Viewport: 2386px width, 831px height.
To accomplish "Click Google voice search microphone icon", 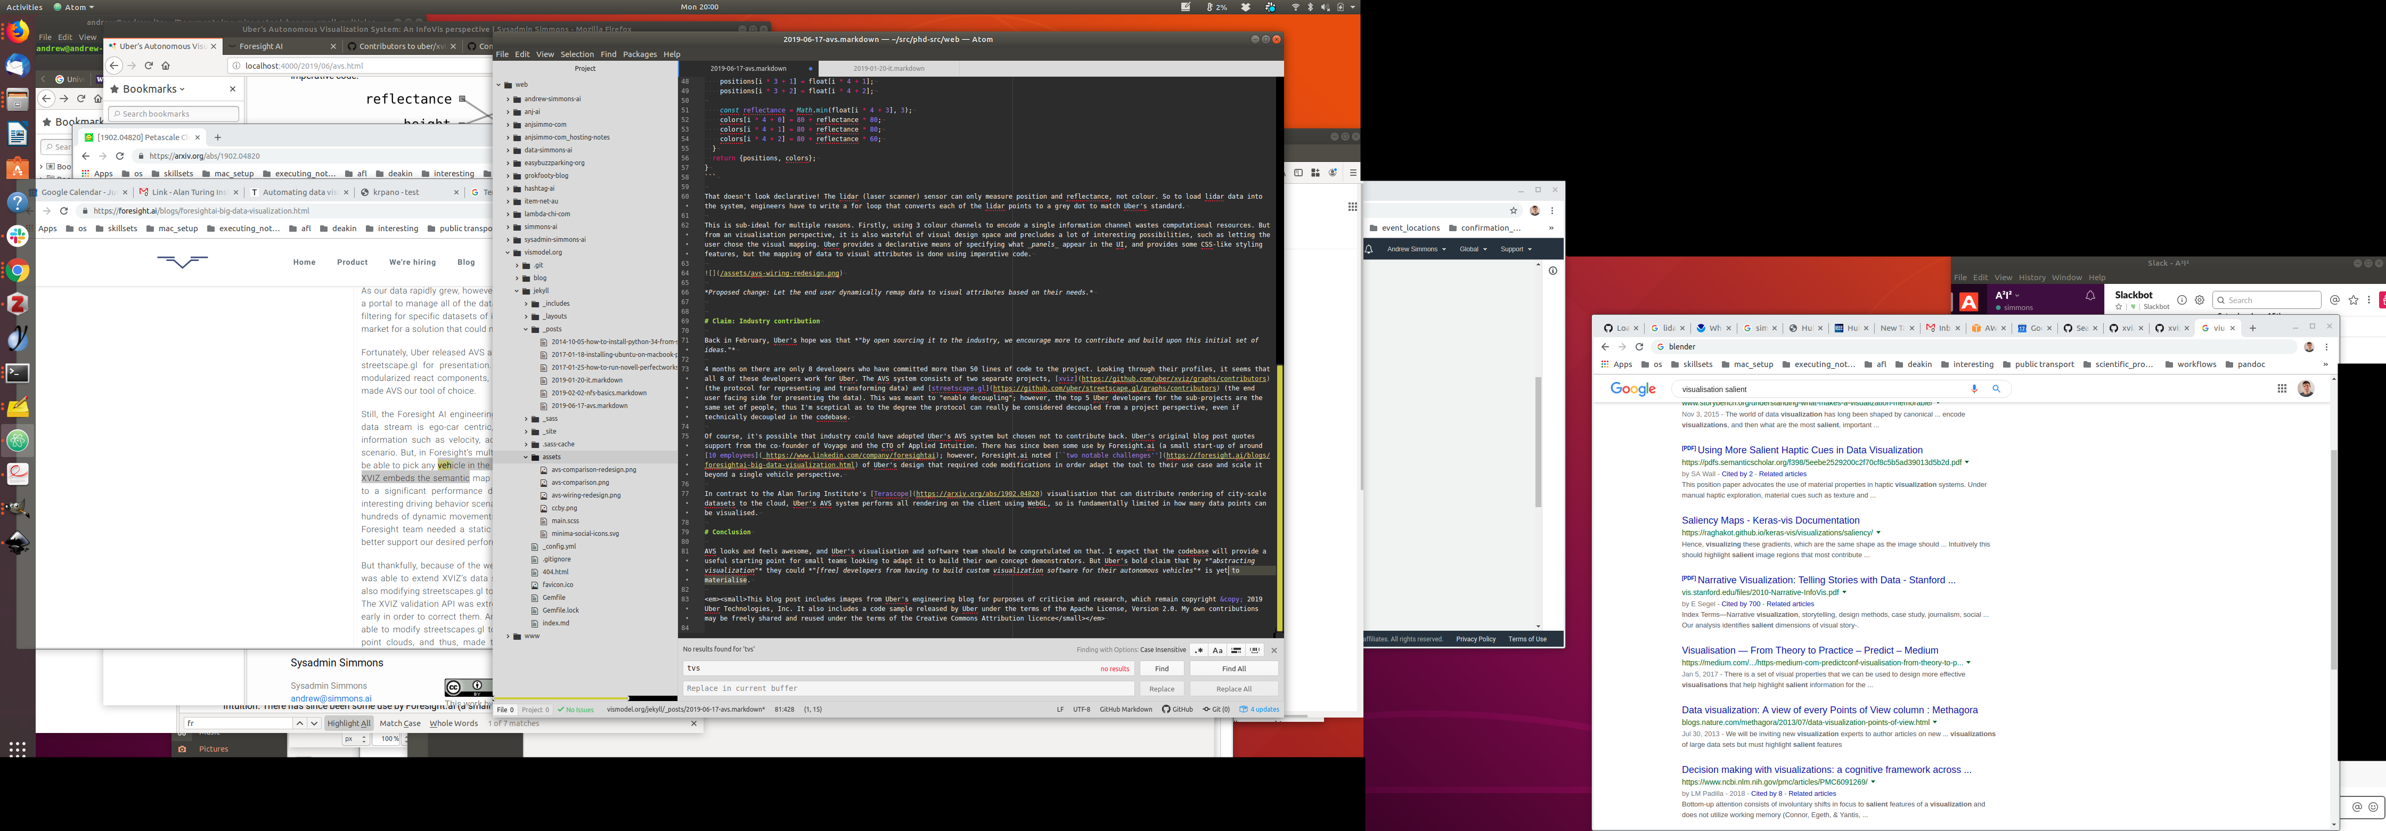I will pos(1974,389).
